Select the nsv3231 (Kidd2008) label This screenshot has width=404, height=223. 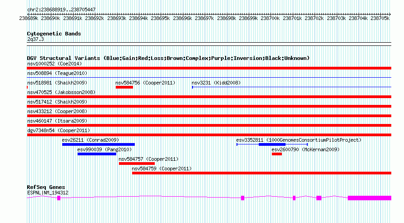pyautogui.click(x=216, y=83)
